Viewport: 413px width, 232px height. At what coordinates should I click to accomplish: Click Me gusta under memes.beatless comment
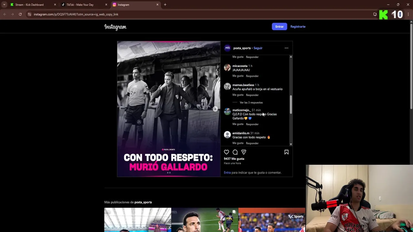tap(238, 95)
